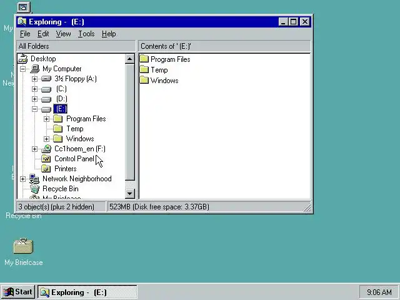Image resolution: width=400 pixels, height=300 pixels.
Task: Select "Printers" text in folder tree
Action: (66, 169)
